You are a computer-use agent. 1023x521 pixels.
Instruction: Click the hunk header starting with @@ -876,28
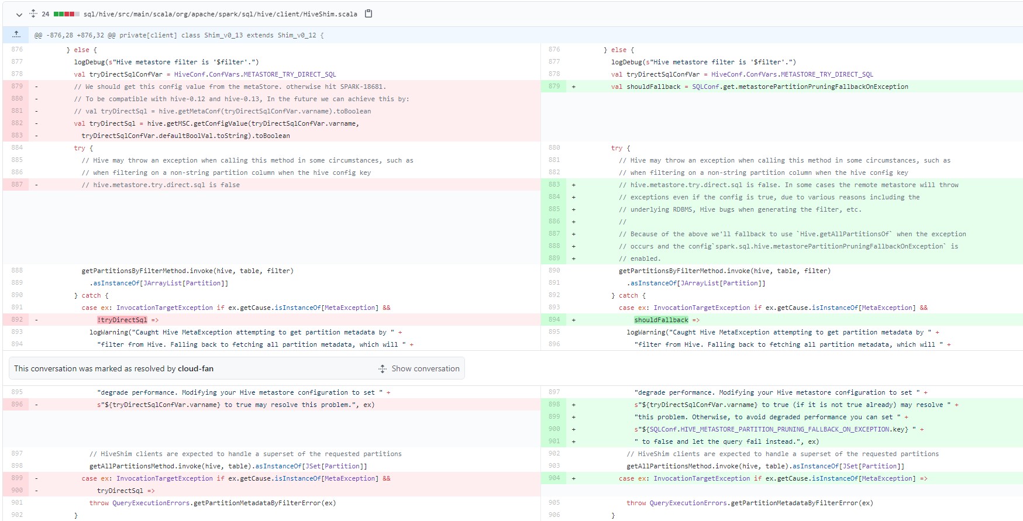pyautogui.click(x=179, y=35)
